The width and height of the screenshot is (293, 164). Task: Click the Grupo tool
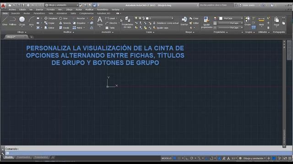coord(247,21)
